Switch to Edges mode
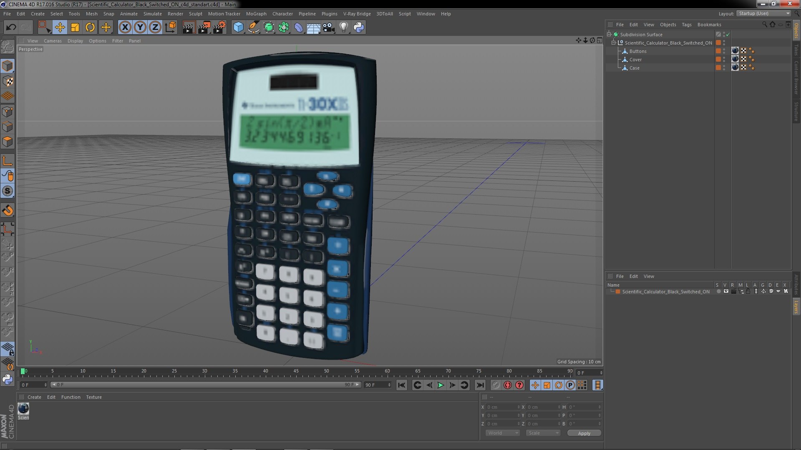 [x=8, y=126]
